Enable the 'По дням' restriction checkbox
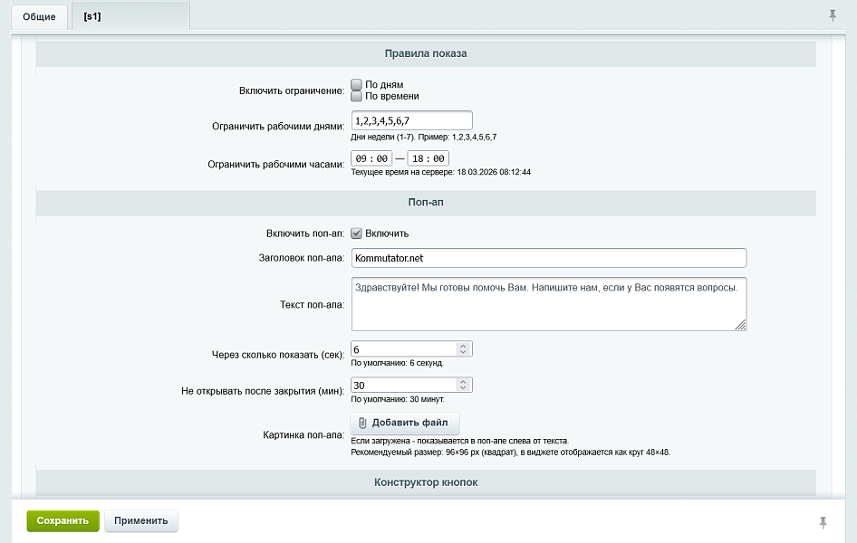 357,84
